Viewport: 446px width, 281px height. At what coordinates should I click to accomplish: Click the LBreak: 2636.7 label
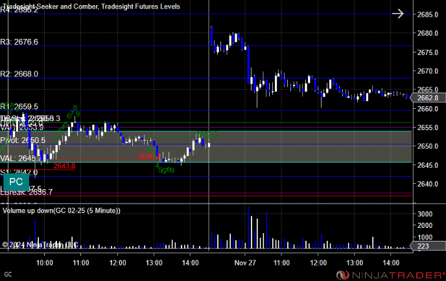click(27, 192)
